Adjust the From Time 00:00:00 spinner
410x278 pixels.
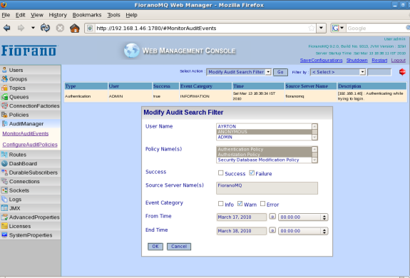[x=324, y=217]
